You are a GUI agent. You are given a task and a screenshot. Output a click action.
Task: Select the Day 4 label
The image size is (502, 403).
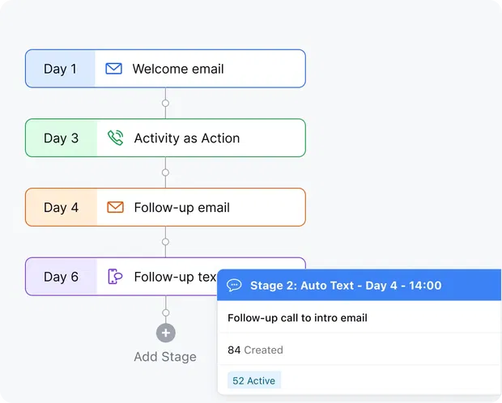[62, 208]
